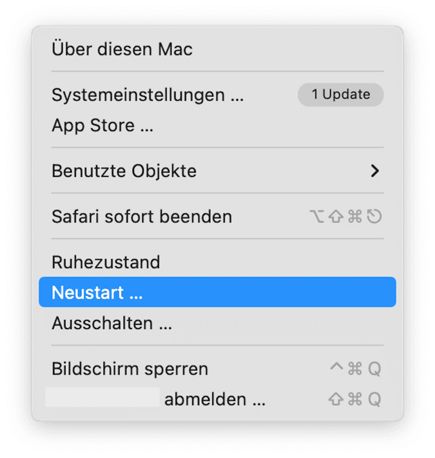
Task: Click the 1 Update badge
Action: [340, 95]
